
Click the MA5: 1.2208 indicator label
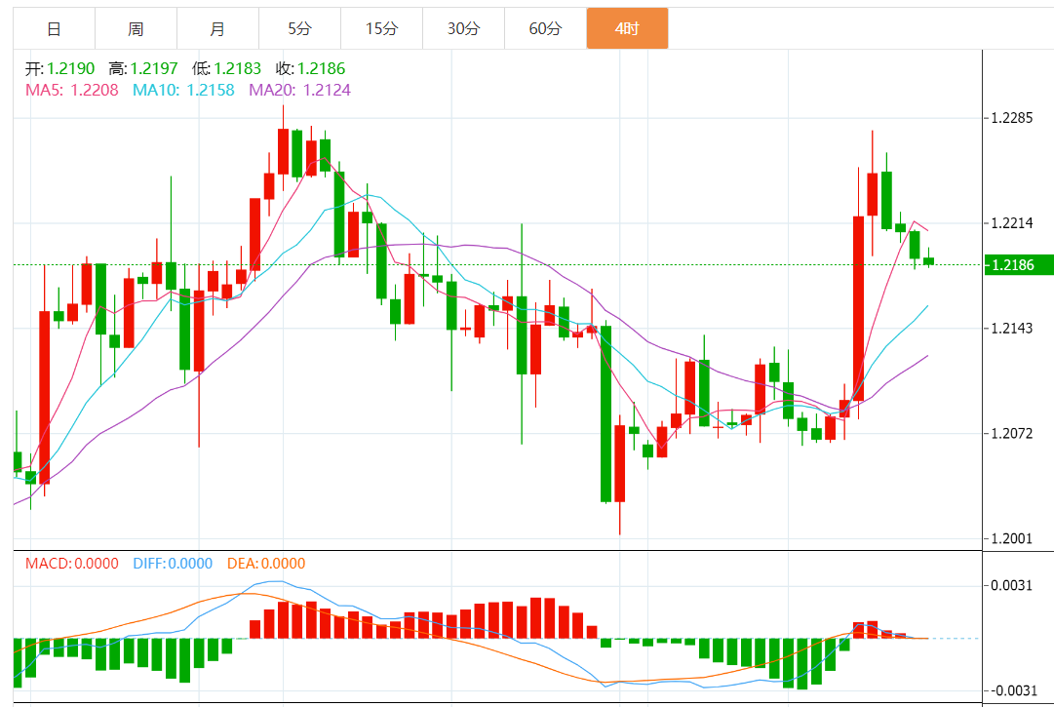[72, 90]
